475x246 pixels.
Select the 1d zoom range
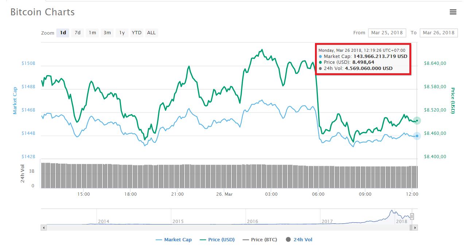point(63,33)
